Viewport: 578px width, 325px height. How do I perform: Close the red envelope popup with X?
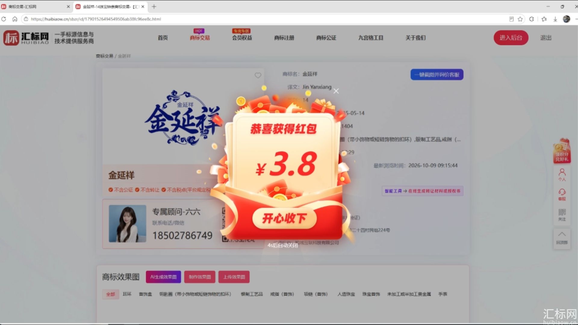coord(336,91)
